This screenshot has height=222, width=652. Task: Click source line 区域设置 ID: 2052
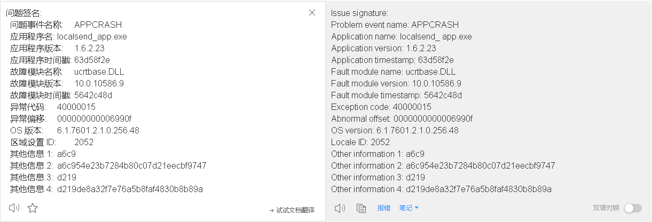(52, 142)
